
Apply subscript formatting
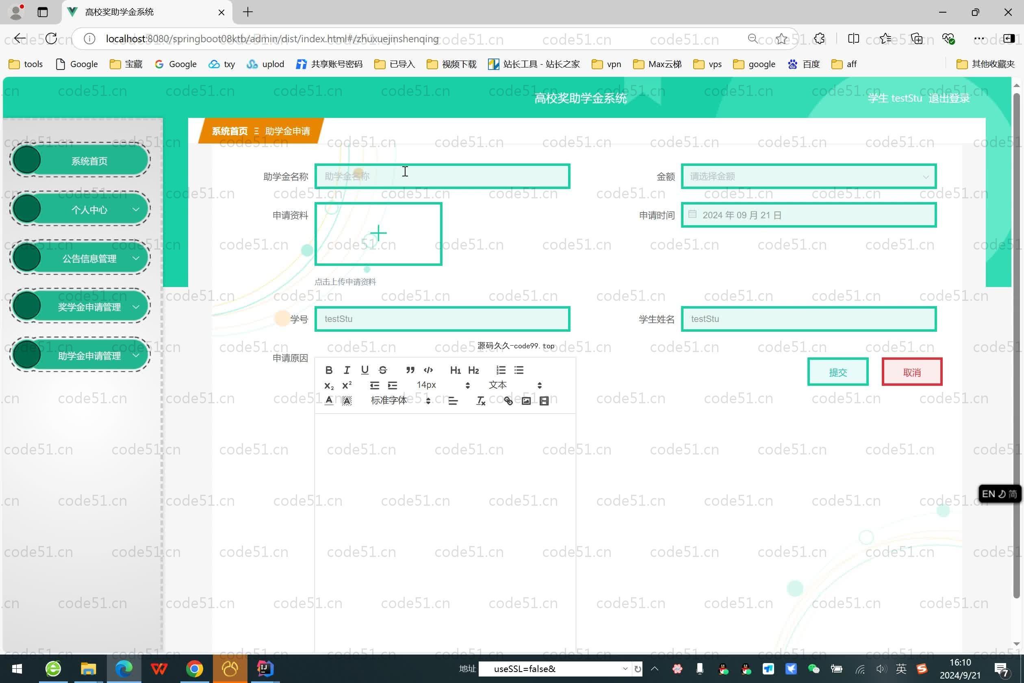(x=329, y=385)
